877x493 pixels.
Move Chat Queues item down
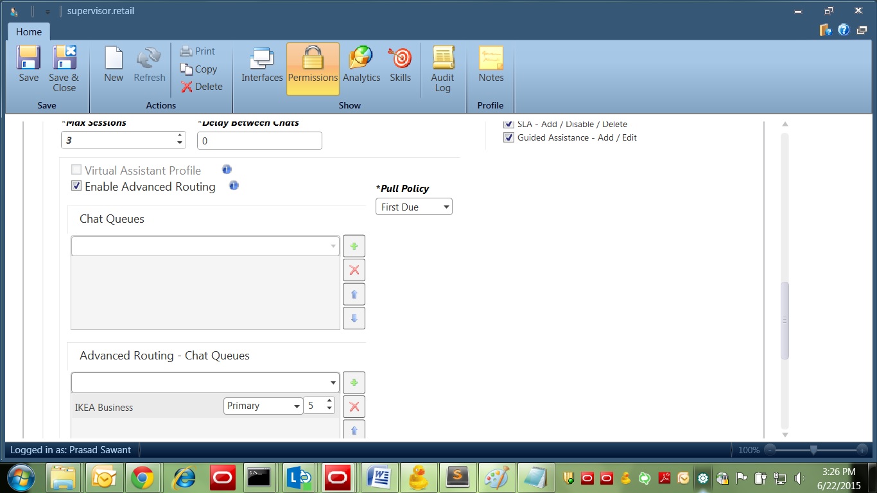[x=354, y=318]
